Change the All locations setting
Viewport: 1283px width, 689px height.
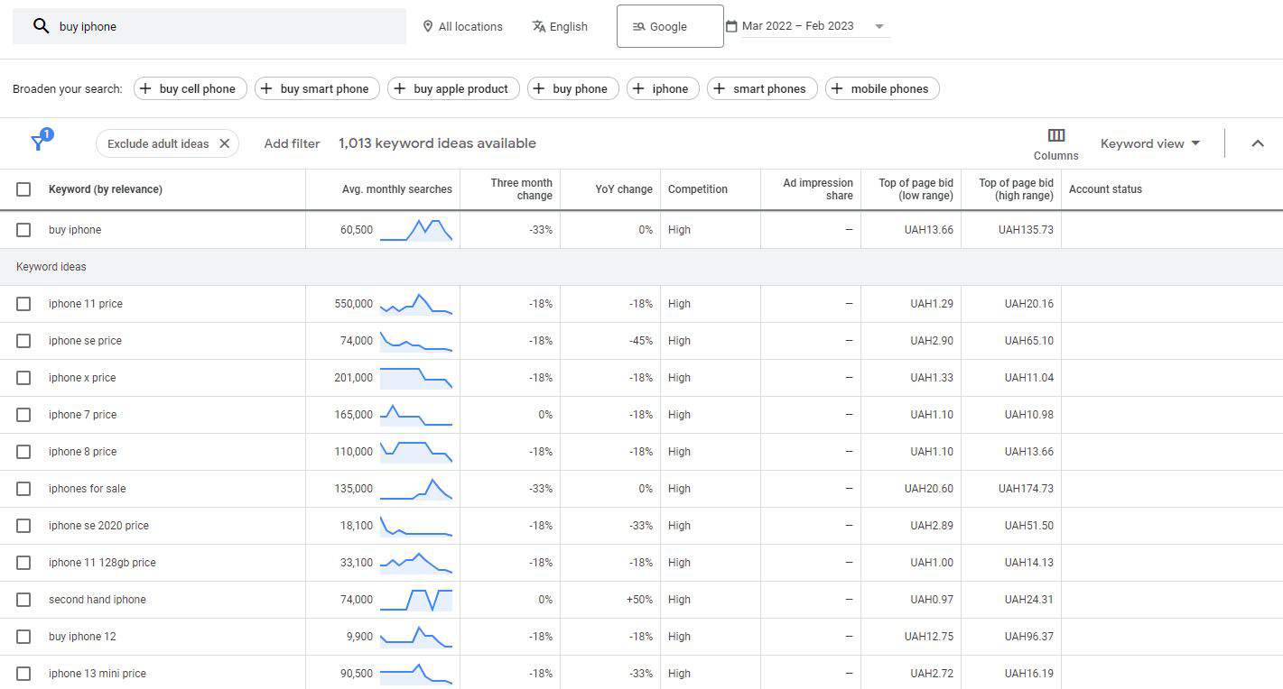tap(462, 26)
